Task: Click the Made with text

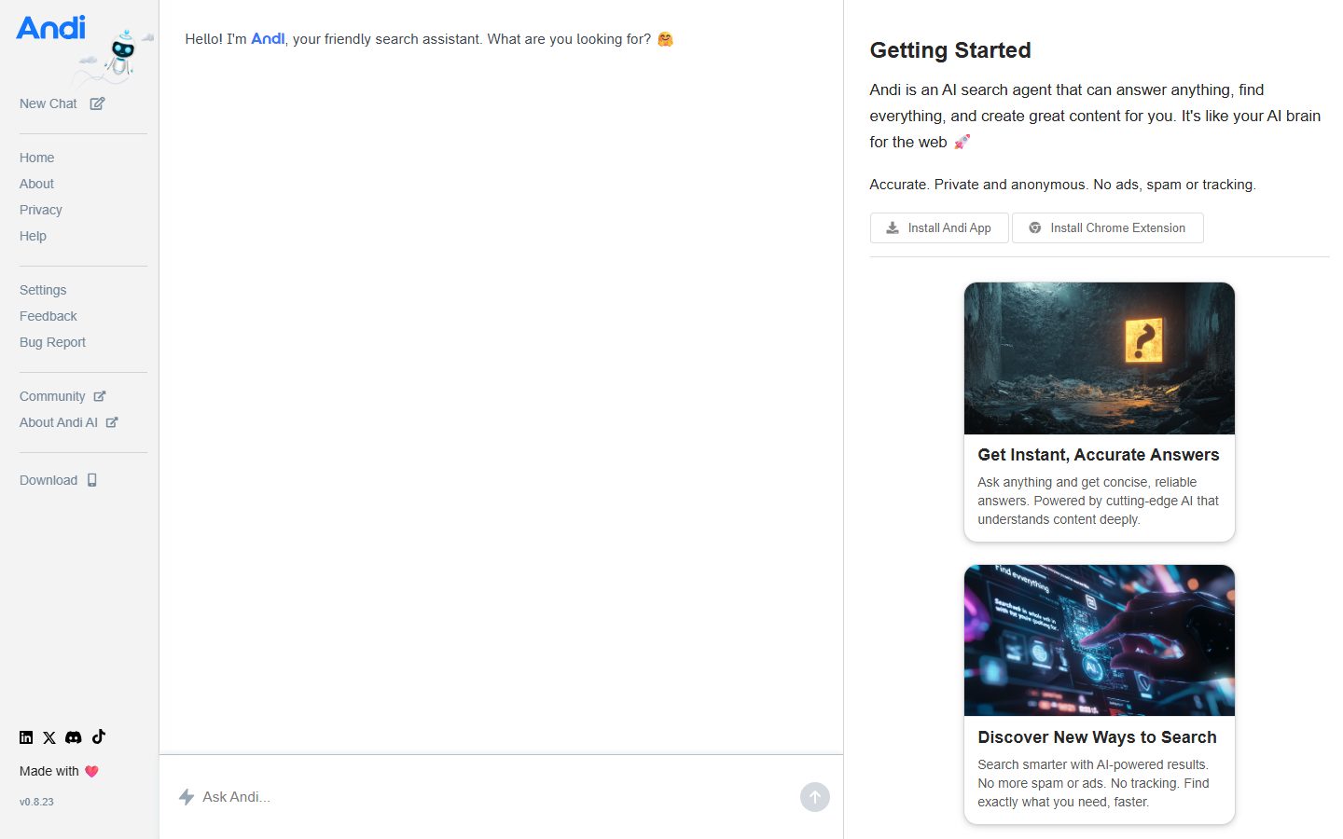Action: tap(49, 771)
